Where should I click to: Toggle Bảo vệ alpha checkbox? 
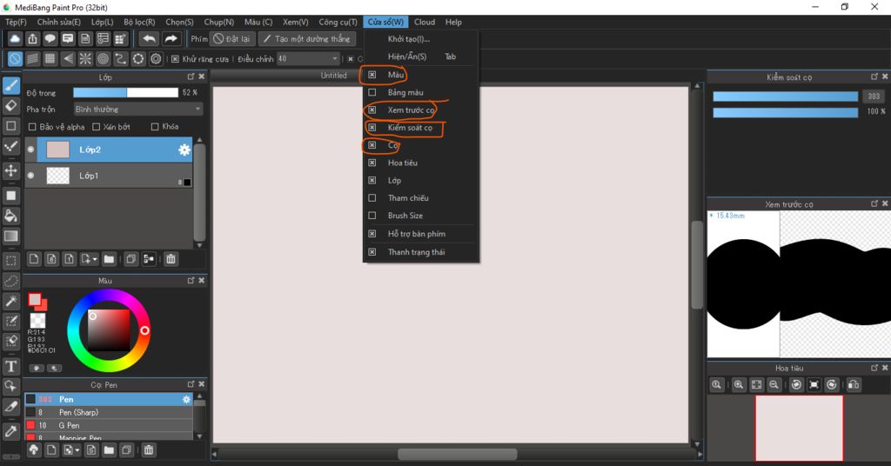[32, 127]
